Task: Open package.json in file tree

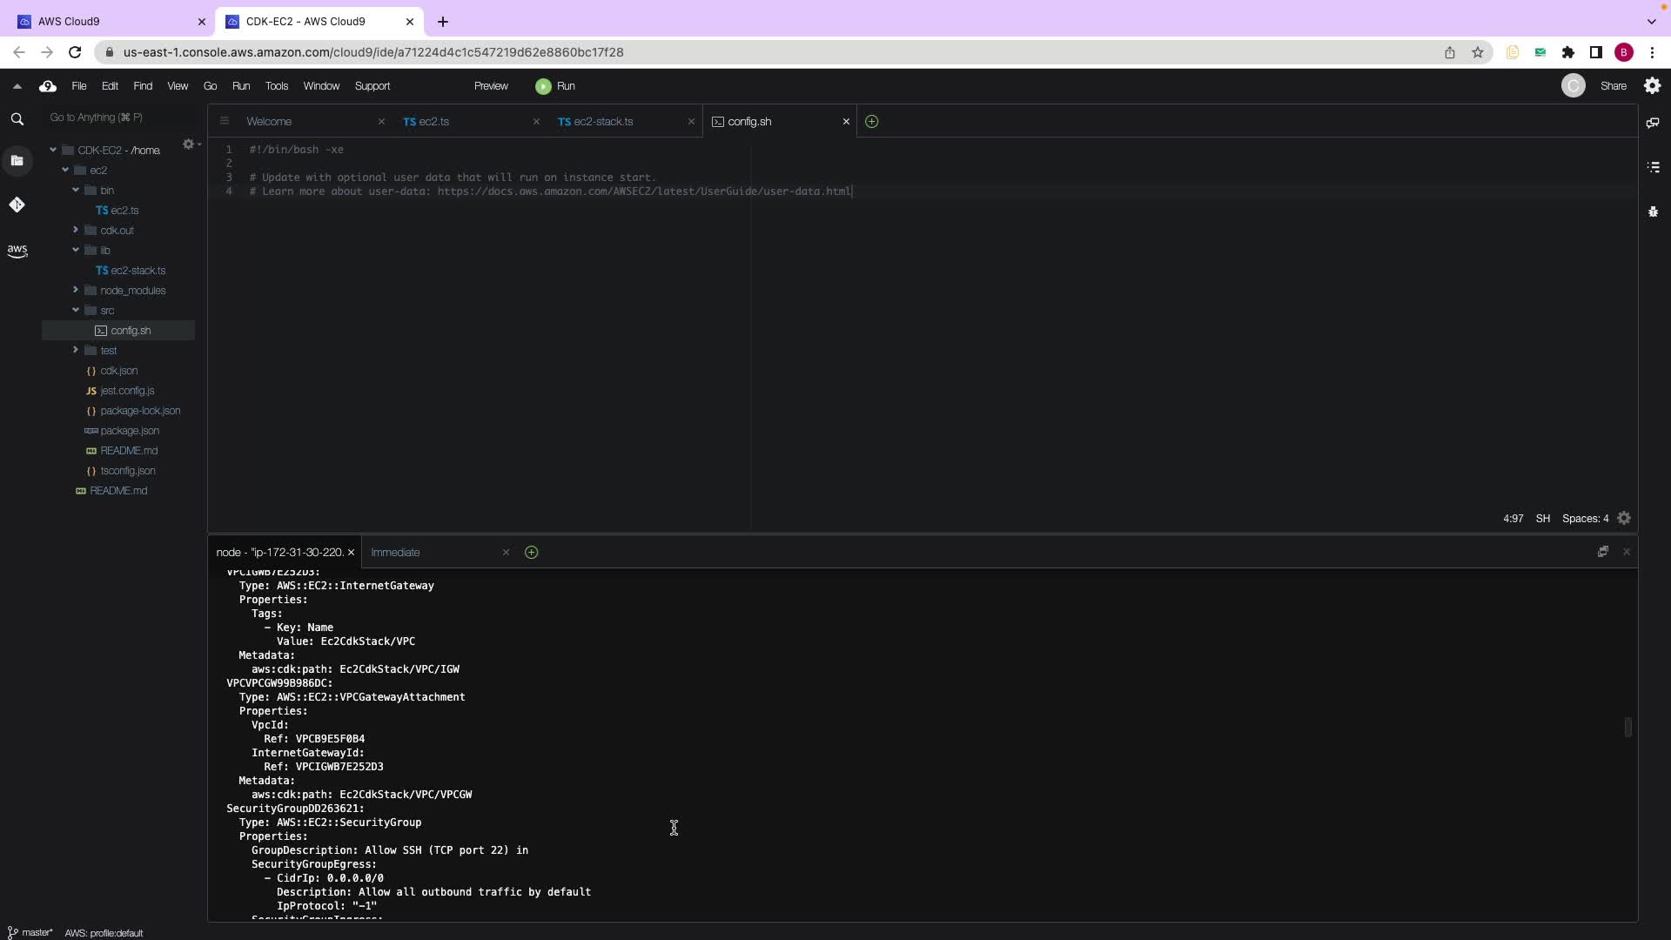Action: pyautogui.click(x=129, y=431)
